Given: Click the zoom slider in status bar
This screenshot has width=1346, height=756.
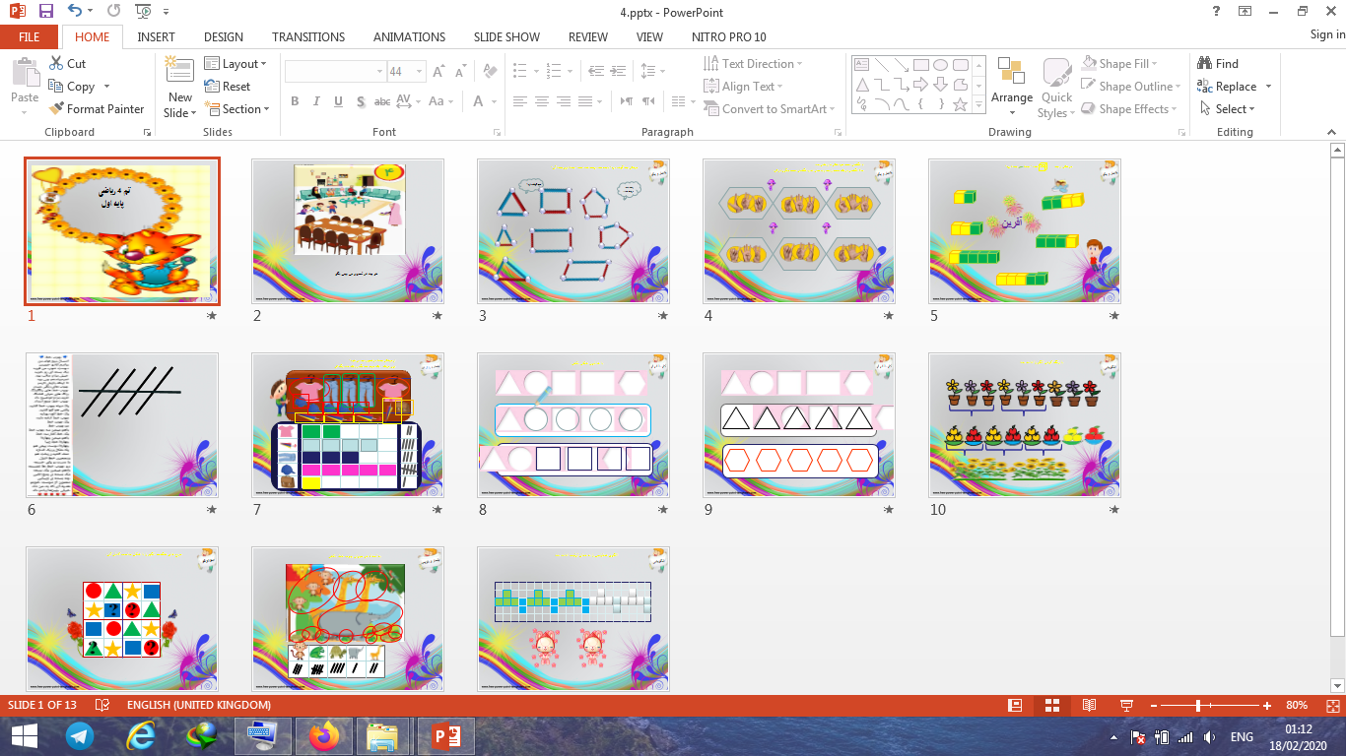Looking at the screenshot, I should click(x=1198, y=705).
